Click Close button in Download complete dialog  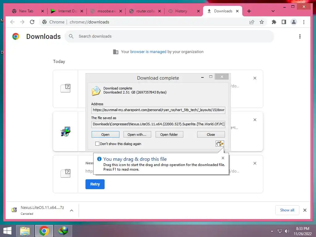(211, 135)
